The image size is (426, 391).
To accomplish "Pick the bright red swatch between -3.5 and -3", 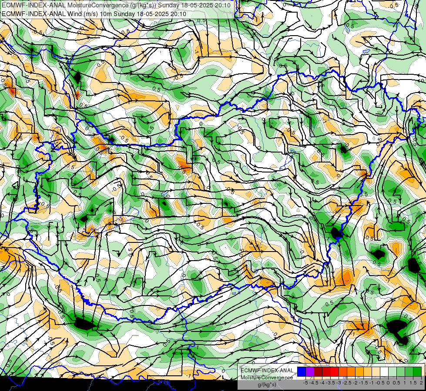I will click(335, 372).
